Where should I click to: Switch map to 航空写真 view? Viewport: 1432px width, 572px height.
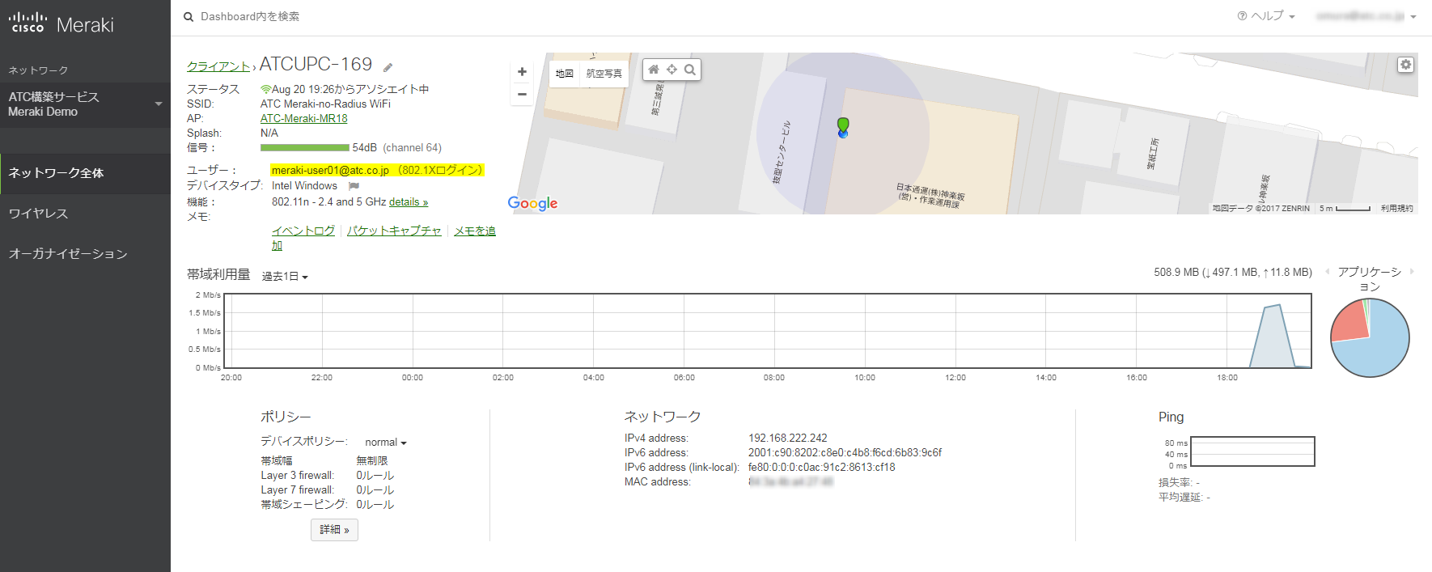[x=604, y=74]
